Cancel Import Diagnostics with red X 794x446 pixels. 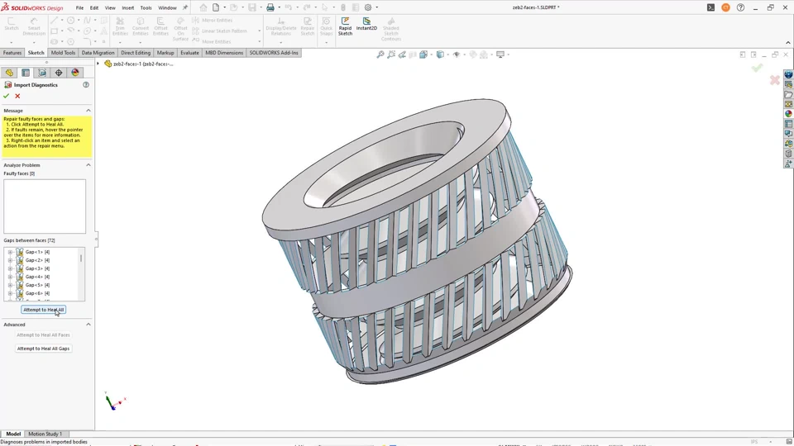(17, 96)
